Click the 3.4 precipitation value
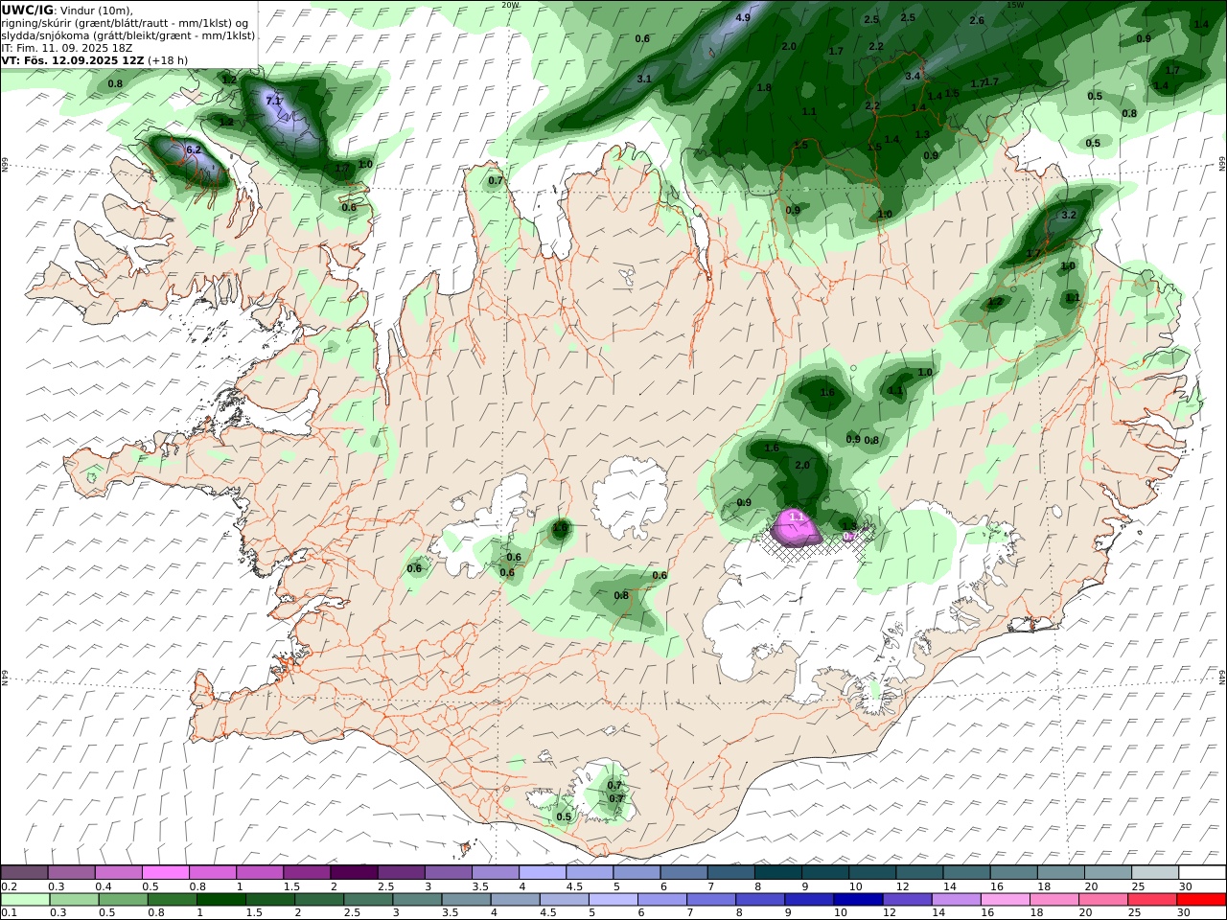Image resolution: width=1227 pixels, height=920 pixels. pyautogui.click(x=913, y=76)
